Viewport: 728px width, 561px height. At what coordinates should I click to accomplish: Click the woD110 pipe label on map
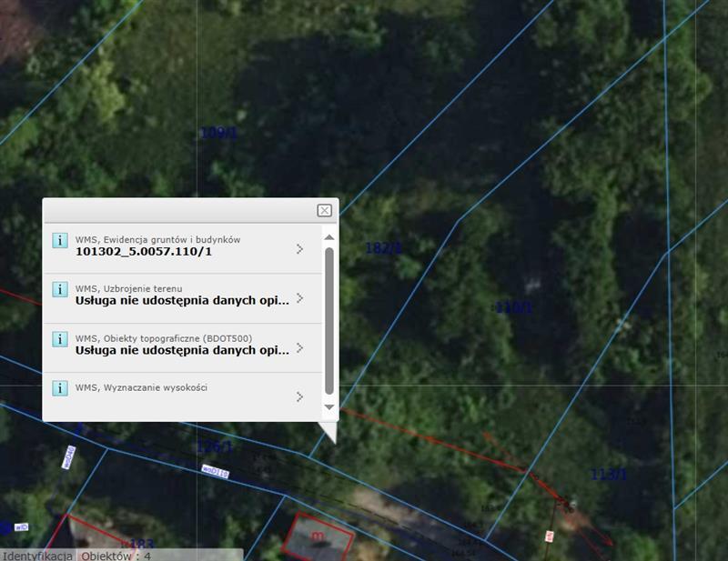(x=216, y=472)
